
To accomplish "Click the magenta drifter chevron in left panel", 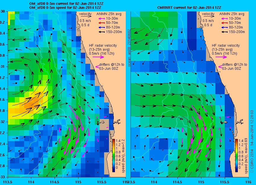I will 98,67.
